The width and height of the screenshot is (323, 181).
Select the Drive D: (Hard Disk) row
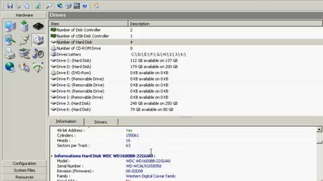click(186, 67)
